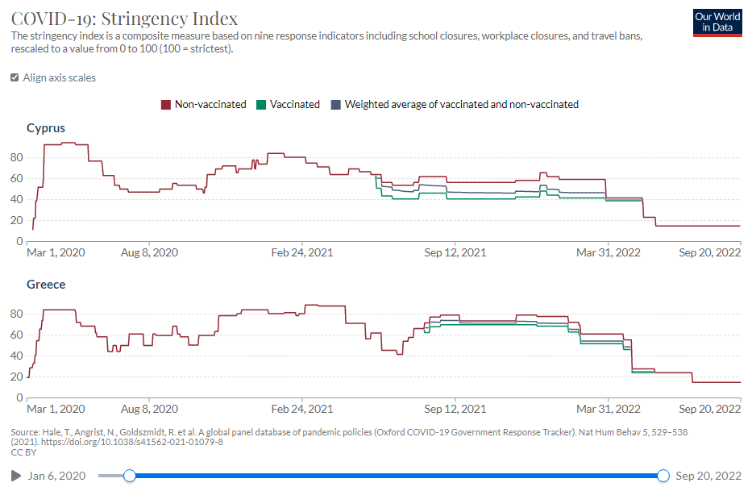Click the timeline end handle

[663, 476]
